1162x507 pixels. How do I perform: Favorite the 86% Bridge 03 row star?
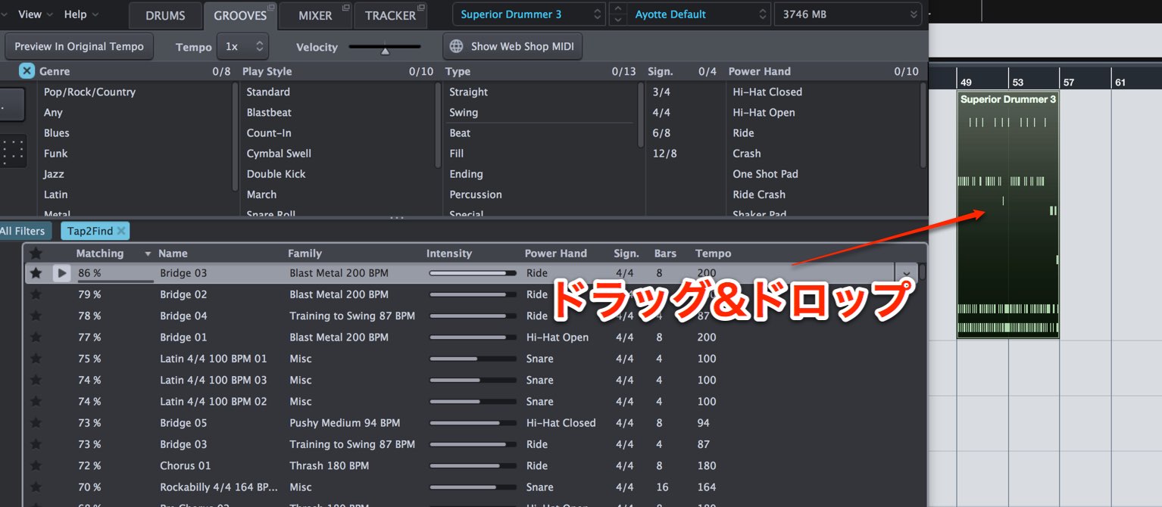point(36,273)
